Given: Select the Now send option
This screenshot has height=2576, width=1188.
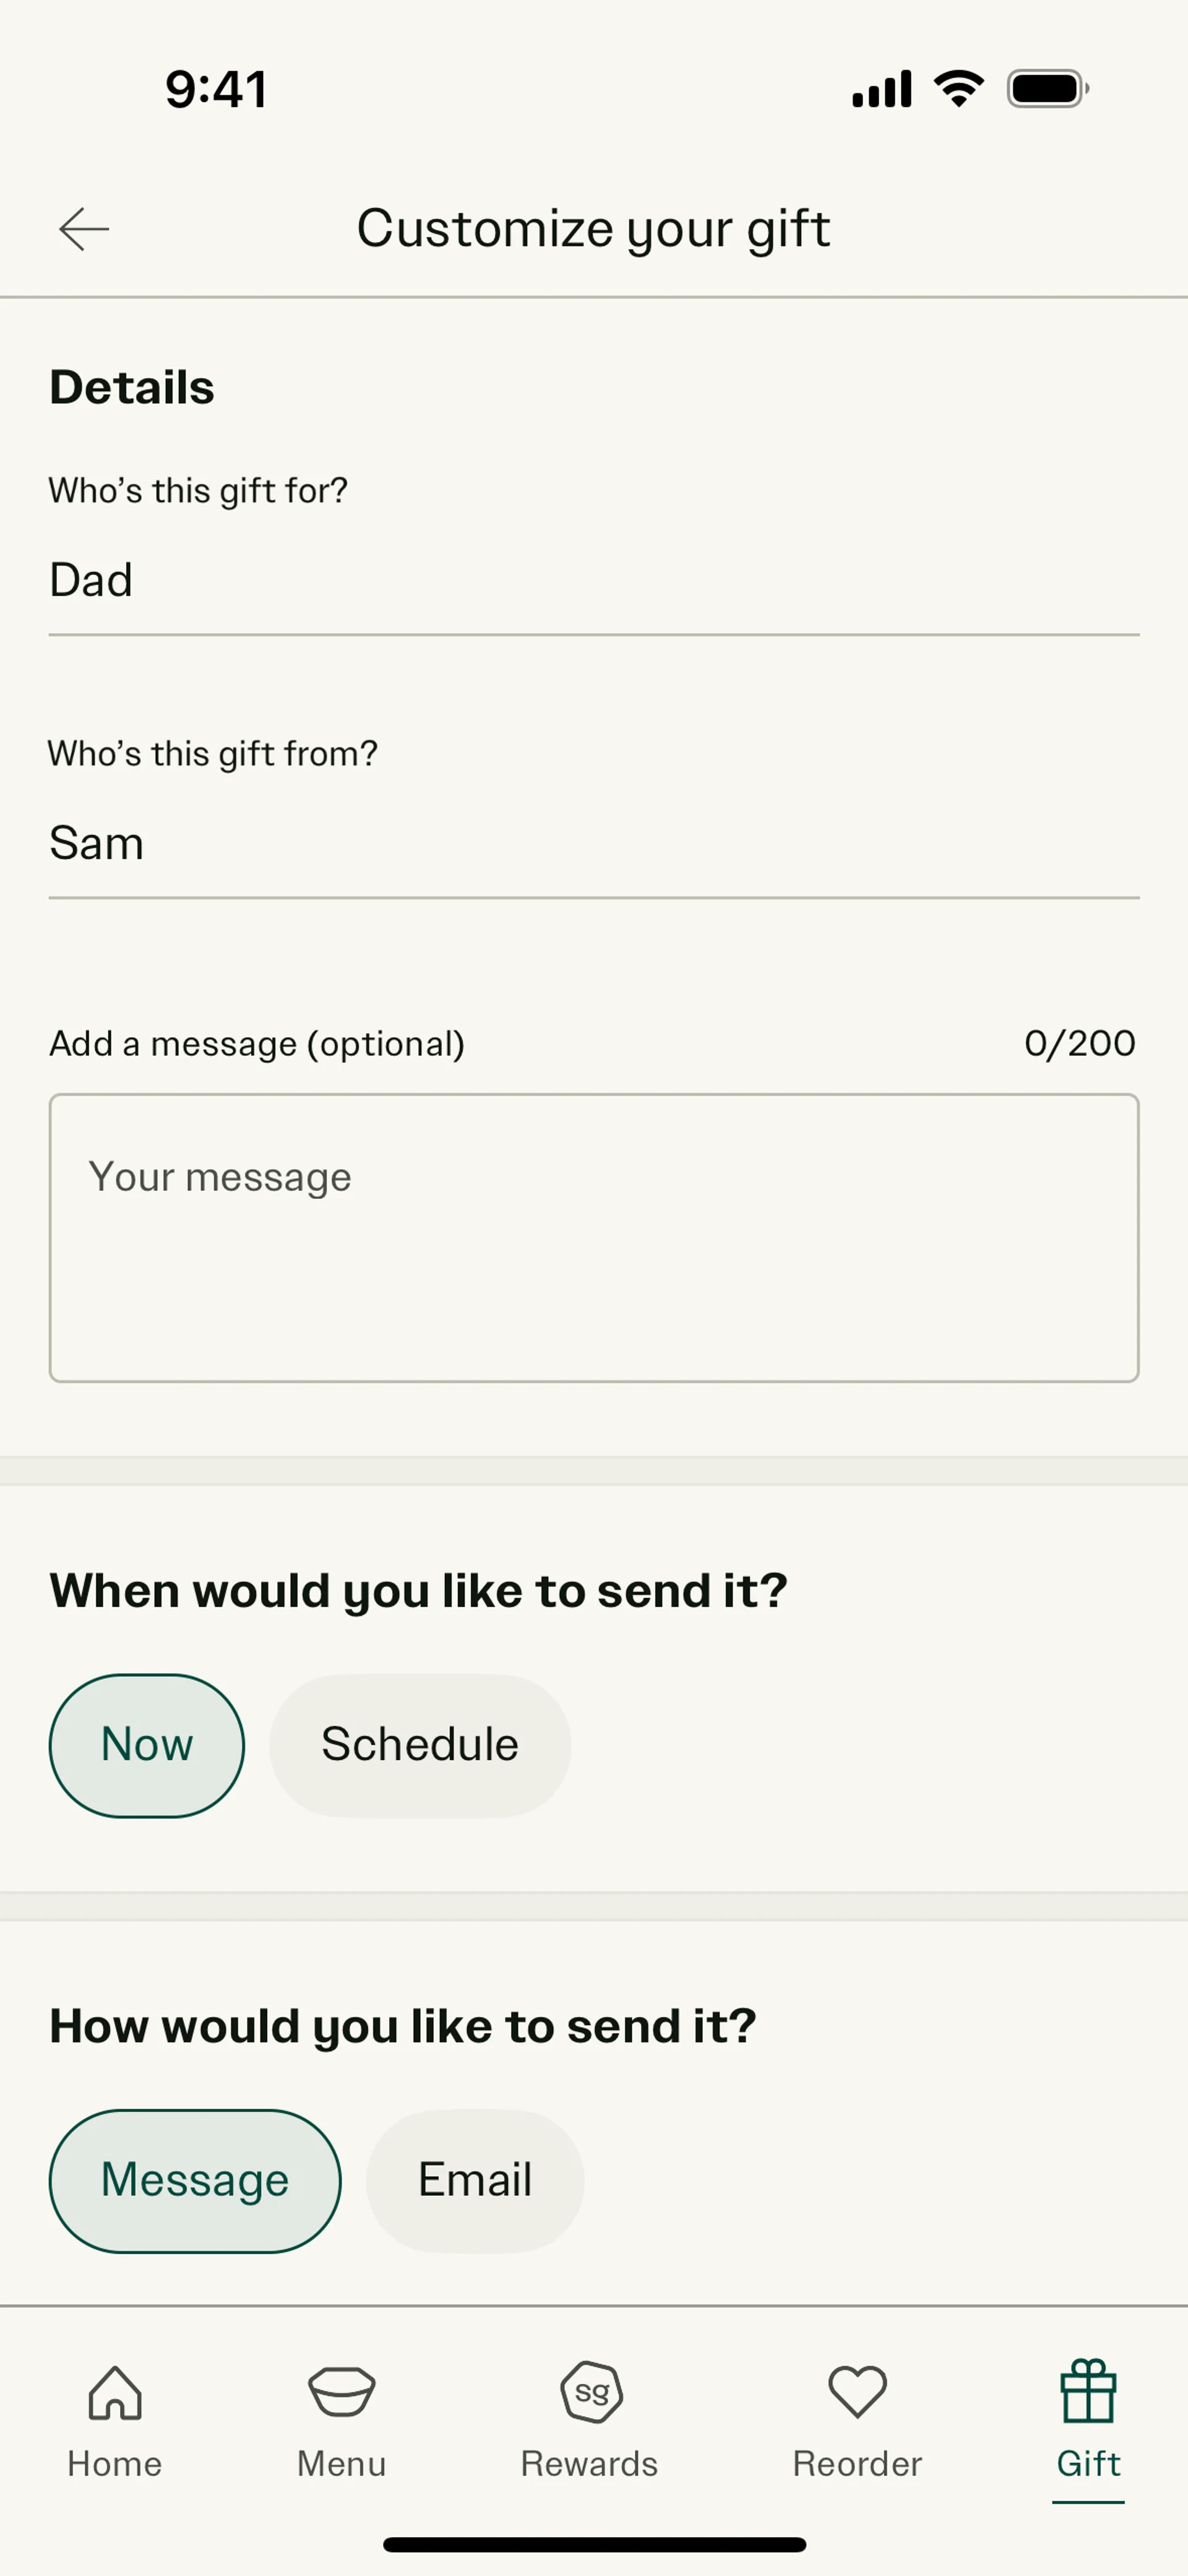Looking at the screenshot, I should point(147,1745).
